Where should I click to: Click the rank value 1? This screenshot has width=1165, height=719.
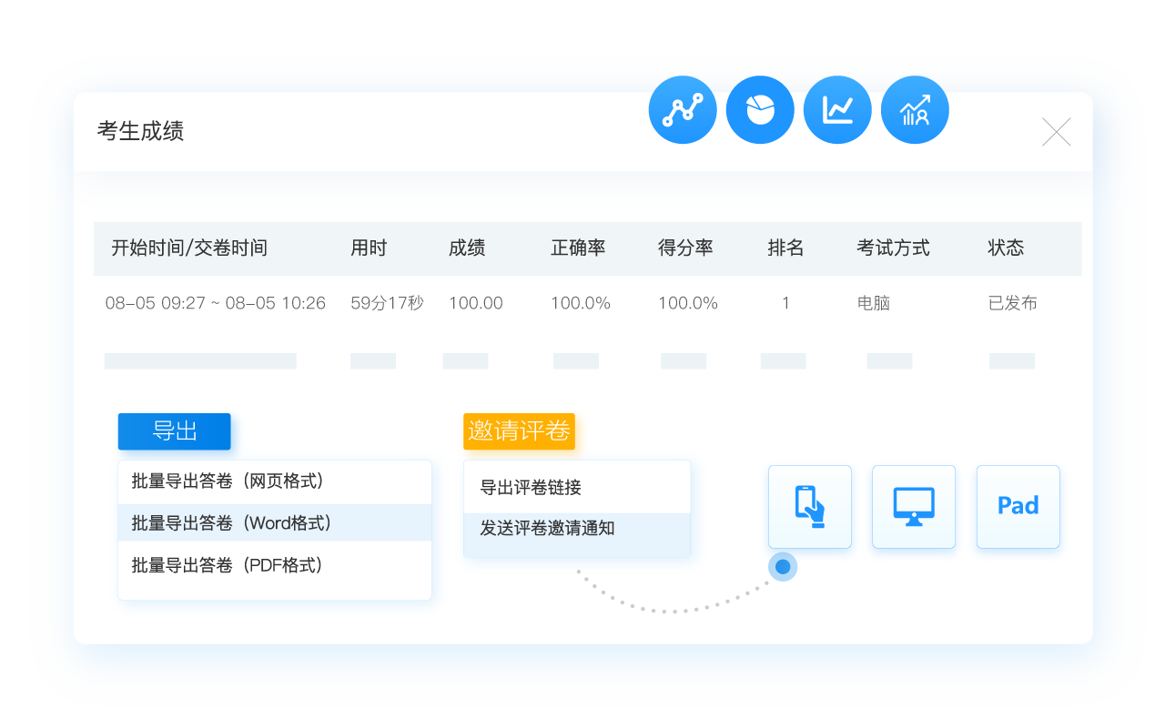pos(786,303)
